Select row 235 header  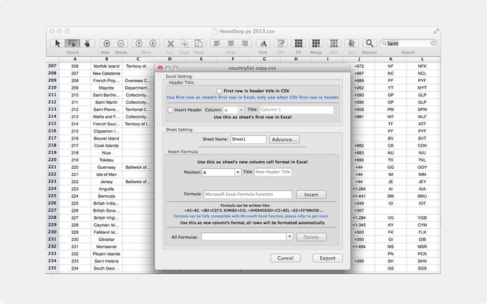[52, 268]
